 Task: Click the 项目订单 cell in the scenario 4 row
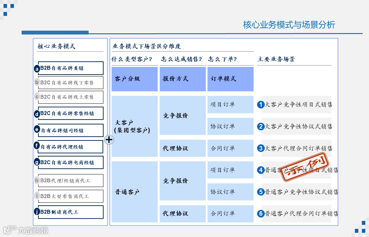tap(231, 170)
